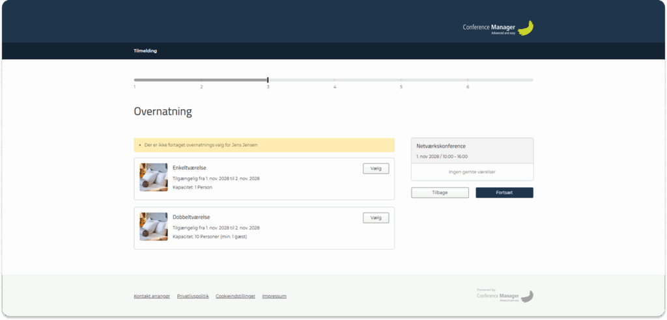The image size is (667, 320).
Task: Click the footer Conference Manager logo
Action: pyautogui.click(x=505, y=296)
